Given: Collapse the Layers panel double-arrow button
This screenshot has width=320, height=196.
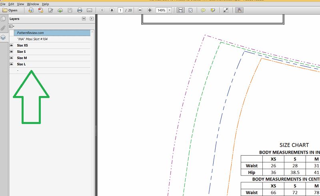Looking at the screenshot, I should (x=84, y=18).
